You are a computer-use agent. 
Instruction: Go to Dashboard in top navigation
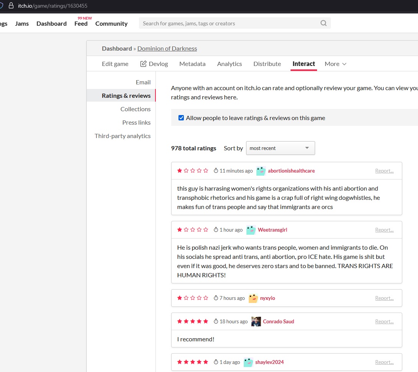point(51,24)
